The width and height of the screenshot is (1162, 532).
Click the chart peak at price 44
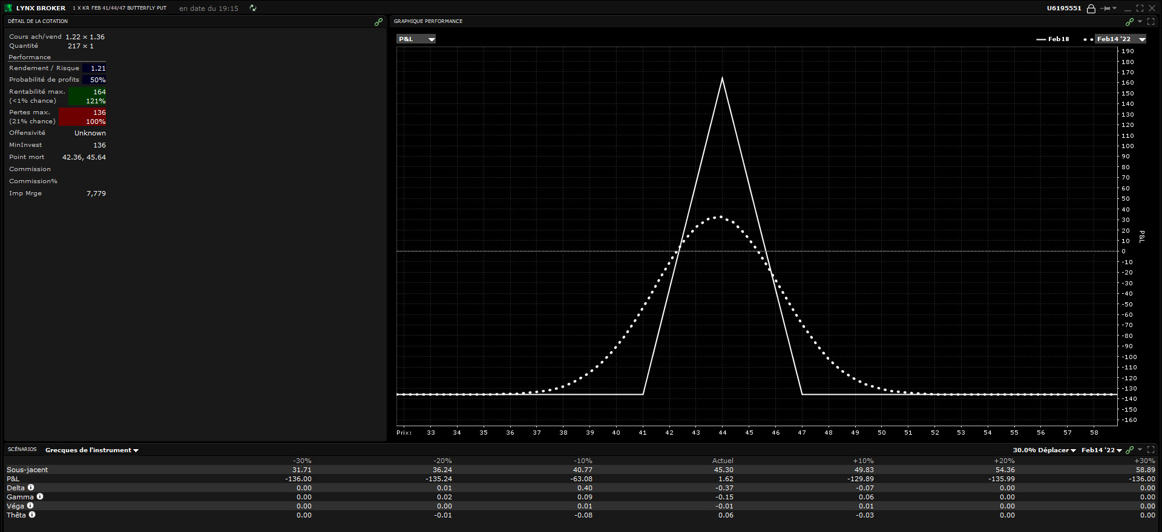722,78
